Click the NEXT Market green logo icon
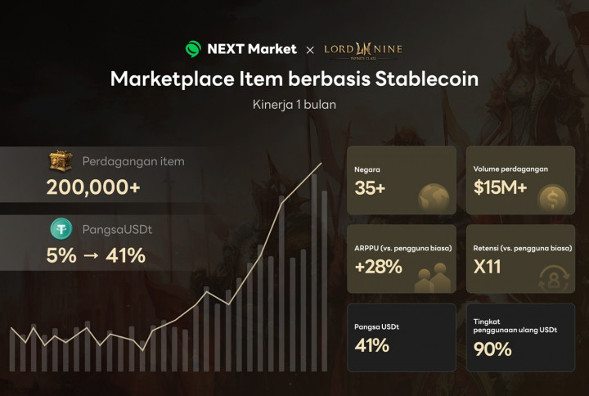This screenshot has height=396, width=589. click(194, 49)
